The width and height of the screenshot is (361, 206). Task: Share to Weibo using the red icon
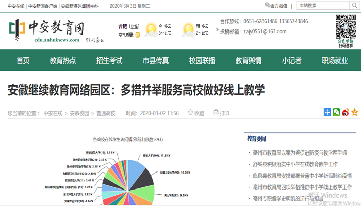346,112
